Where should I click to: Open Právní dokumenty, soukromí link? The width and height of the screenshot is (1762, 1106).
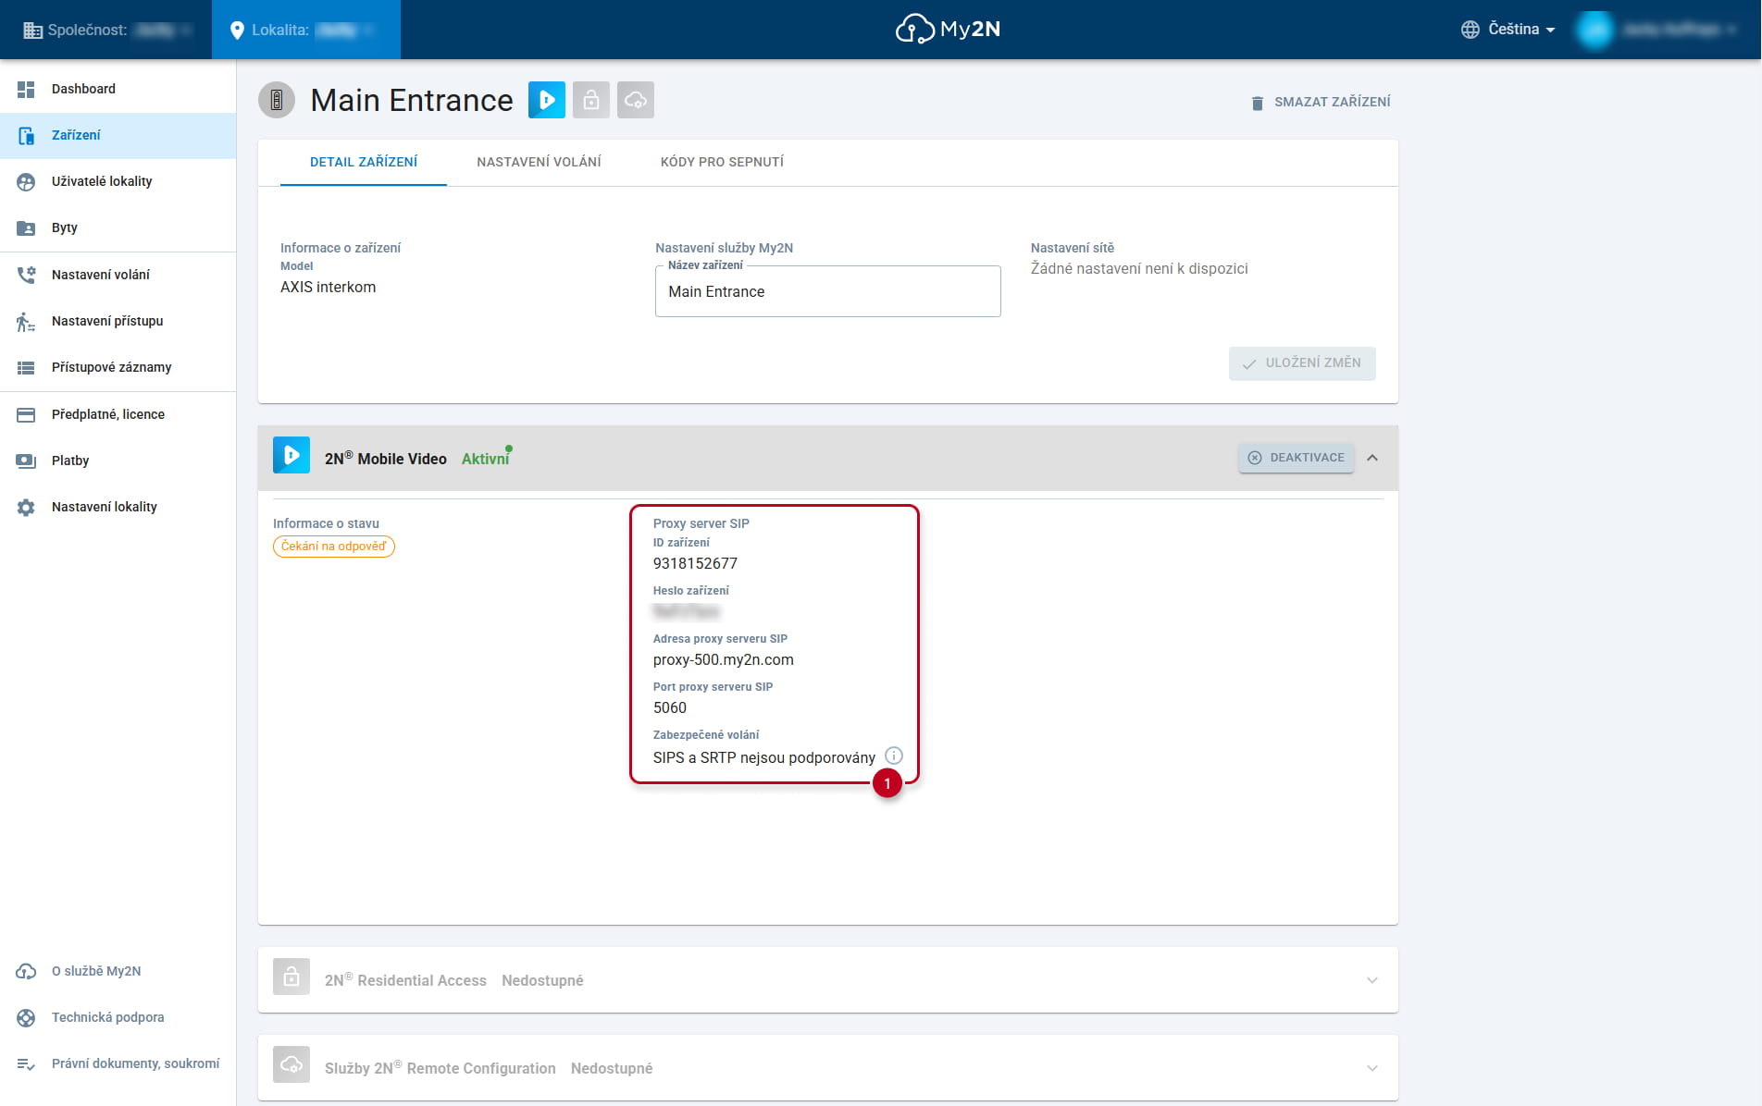118,1063
